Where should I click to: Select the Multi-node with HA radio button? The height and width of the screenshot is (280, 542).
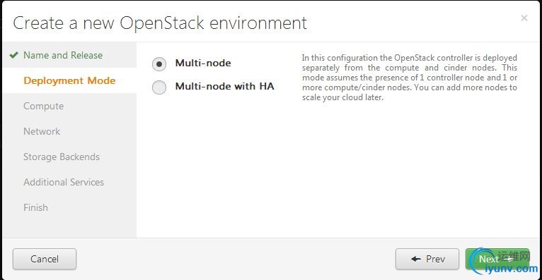159,87
